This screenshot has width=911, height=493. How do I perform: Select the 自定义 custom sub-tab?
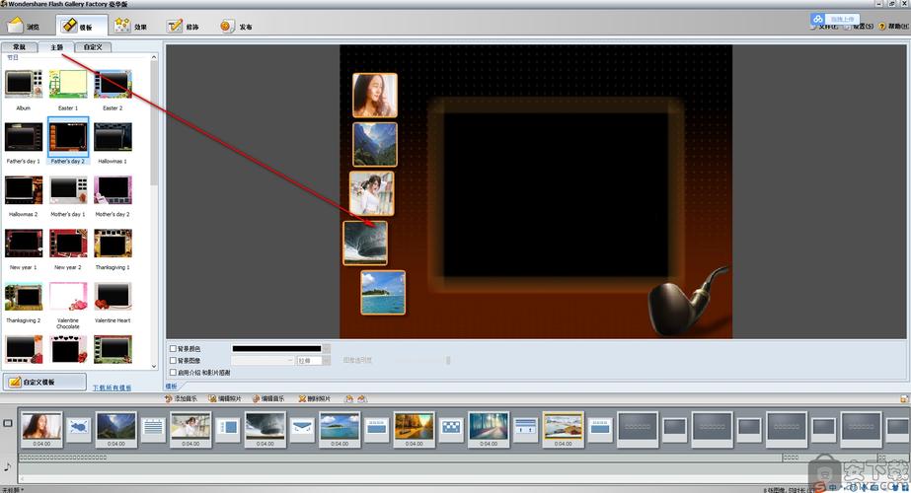point(93,47)
